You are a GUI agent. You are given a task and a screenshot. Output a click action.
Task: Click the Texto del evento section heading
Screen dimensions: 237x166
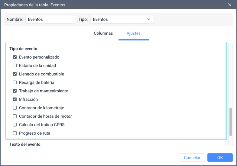click(x=25, y=144)
